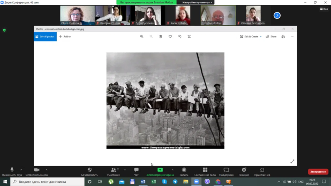Screen dimensions: 331x186
Task: Switch layout using the Вид button
Action: coord(324,9)
